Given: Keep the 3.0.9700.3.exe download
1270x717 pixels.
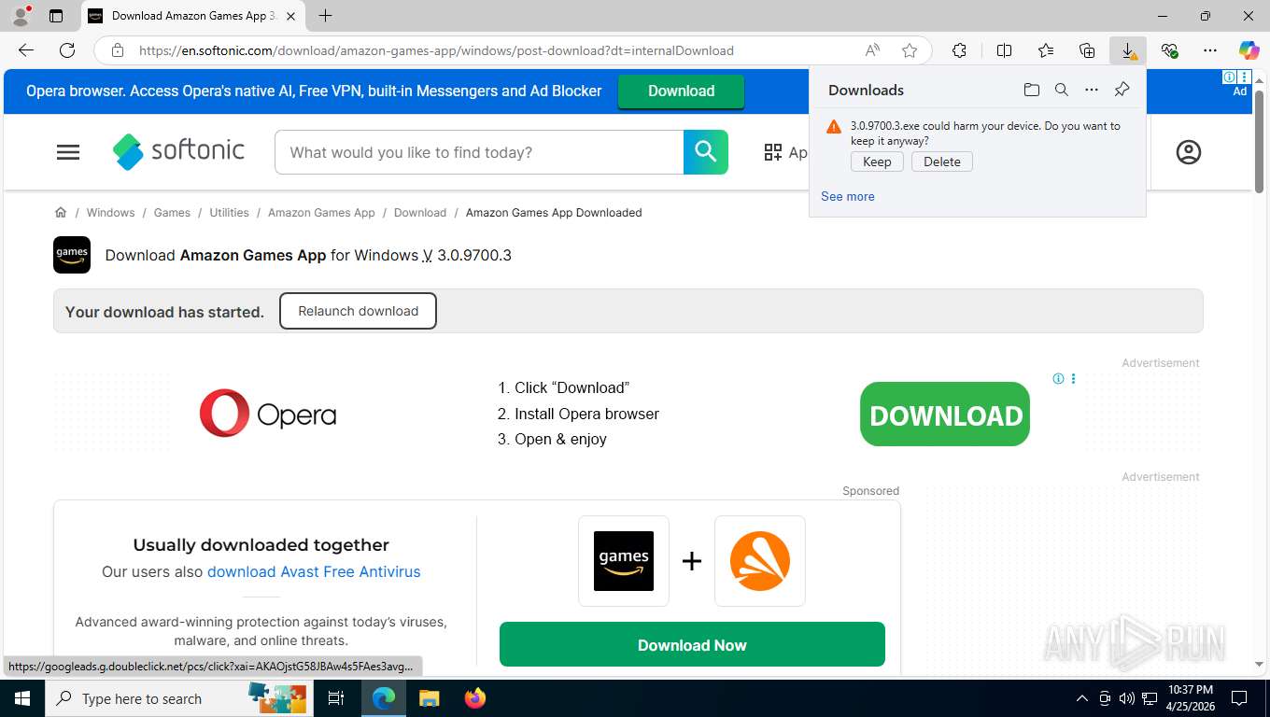Looking at the screenshot, I should [877, 162].
